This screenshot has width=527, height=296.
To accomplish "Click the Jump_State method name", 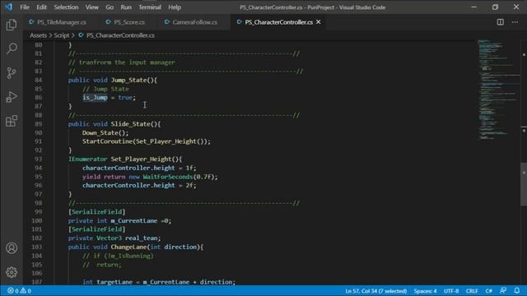I will point(128,80).
